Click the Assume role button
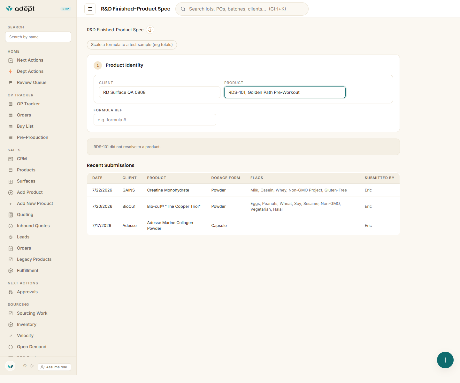This screenshot has height=383, width=460. point(54,367)
